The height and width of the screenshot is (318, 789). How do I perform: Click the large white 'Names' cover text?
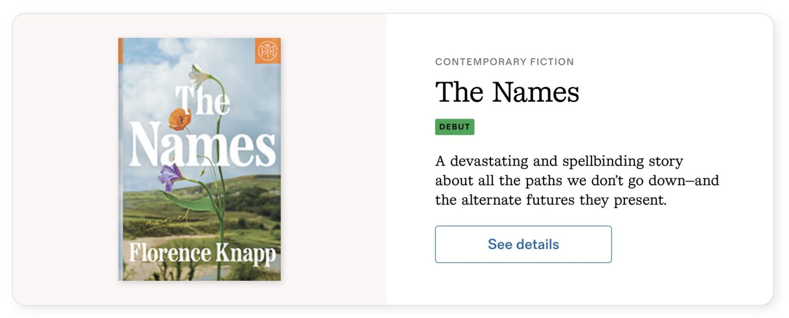pos(202,146)
